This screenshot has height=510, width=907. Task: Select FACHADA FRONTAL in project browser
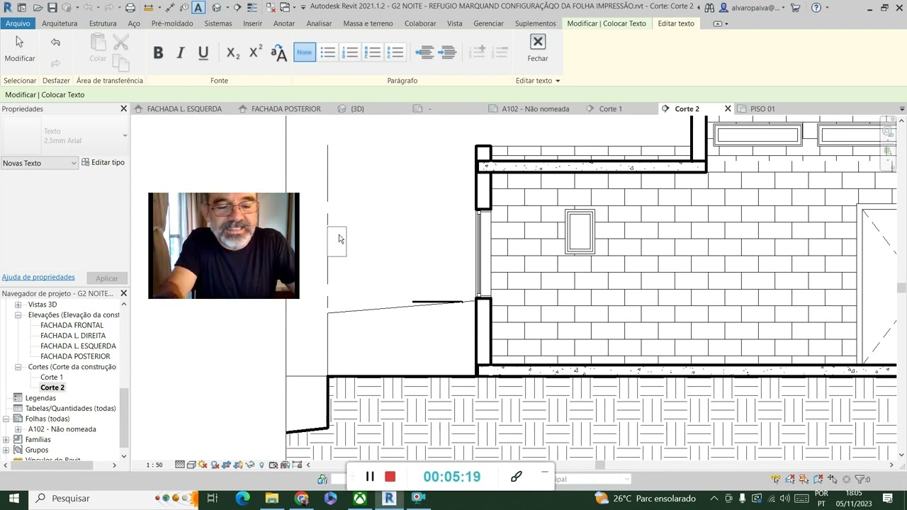click(x=72, y=325)
